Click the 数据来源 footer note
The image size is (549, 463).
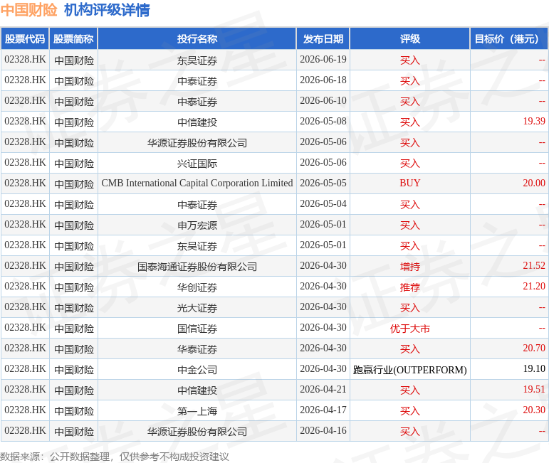pyautogui.click(x=115, y=457)
